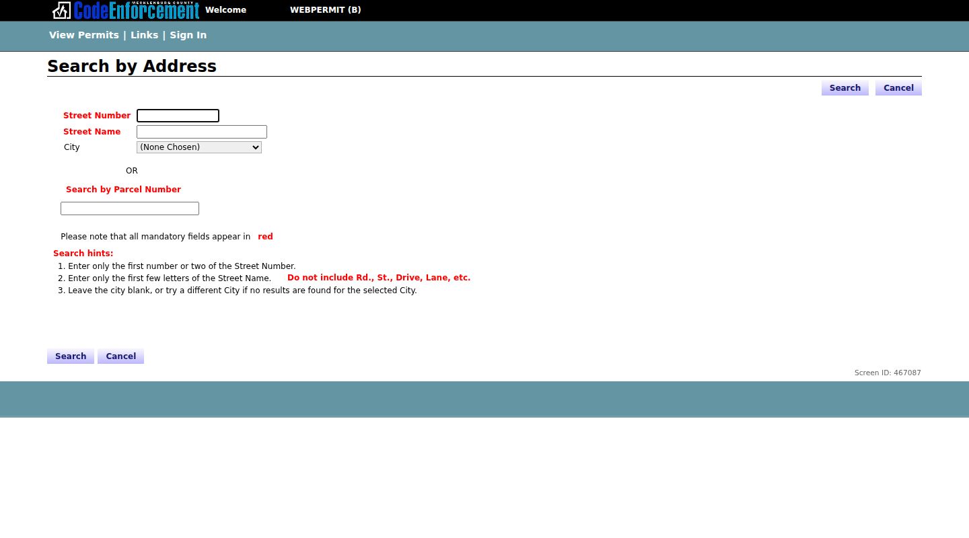
Task: Click the hint about first Street Number digits
Action: [x=182, y=266]
